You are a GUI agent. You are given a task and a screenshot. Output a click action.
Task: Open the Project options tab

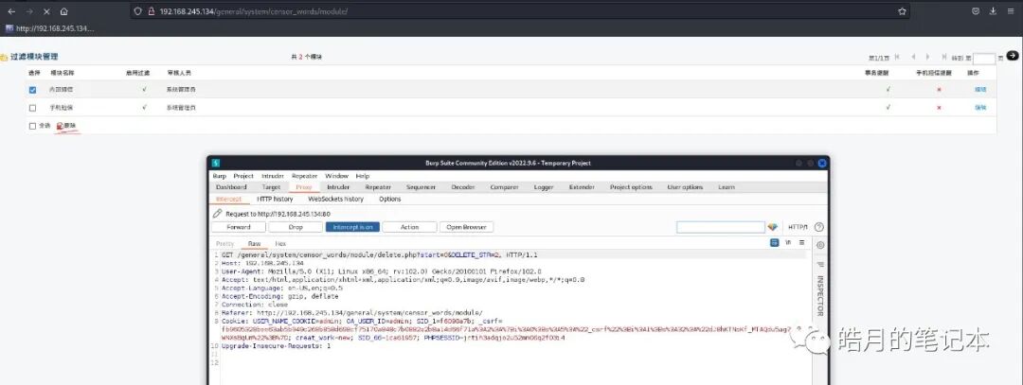631,187
